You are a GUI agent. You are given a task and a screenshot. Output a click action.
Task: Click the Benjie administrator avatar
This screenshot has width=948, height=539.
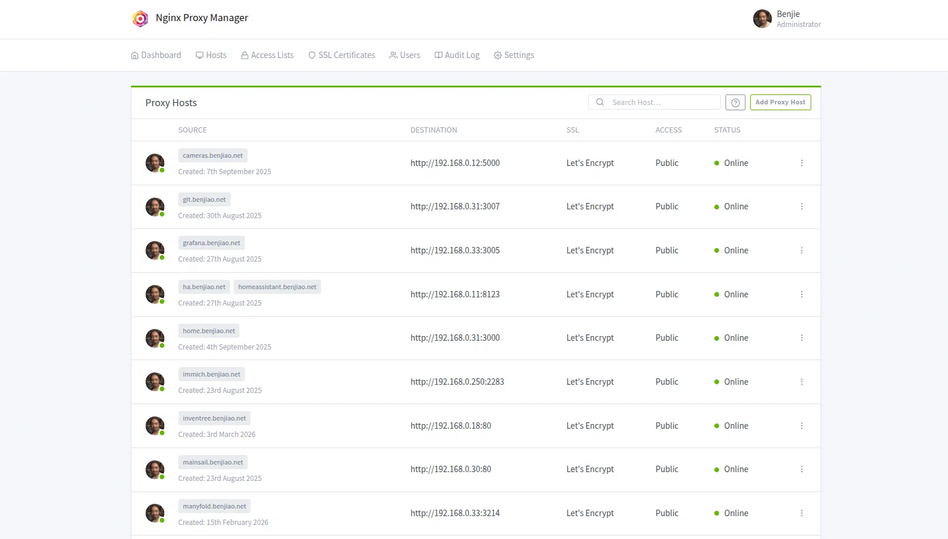tap(762, 19)
